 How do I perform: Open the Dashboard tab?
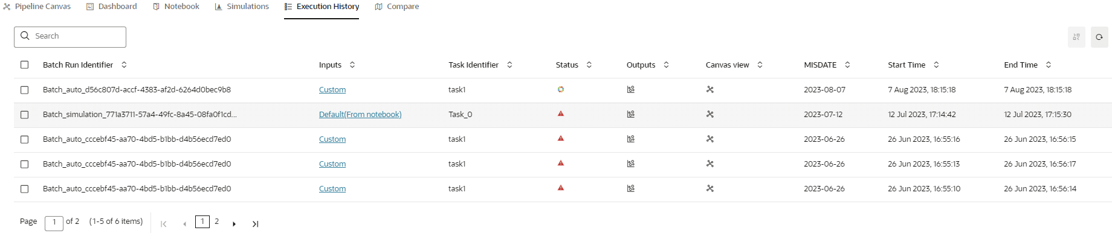pyautogui.click(x=112, y=7)
